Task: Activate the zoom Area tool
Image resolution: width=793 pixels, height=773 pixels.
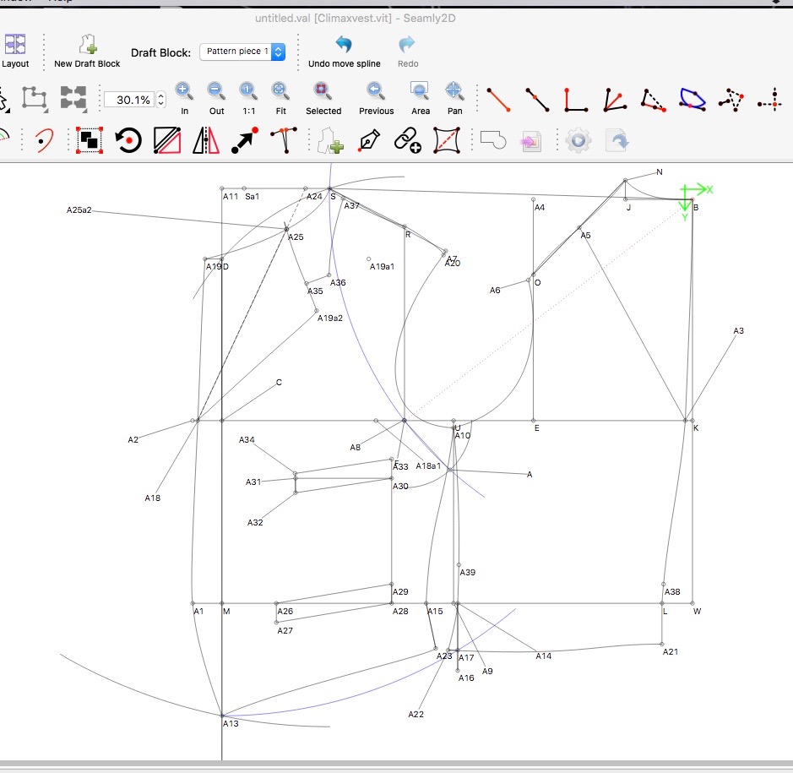Action: click(x=420, y=91)
